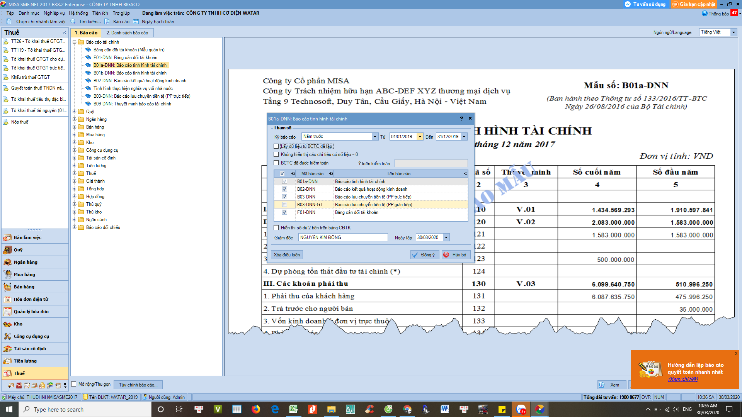
Task: Open Excel from the taskbar
Action: pos(293,409)
